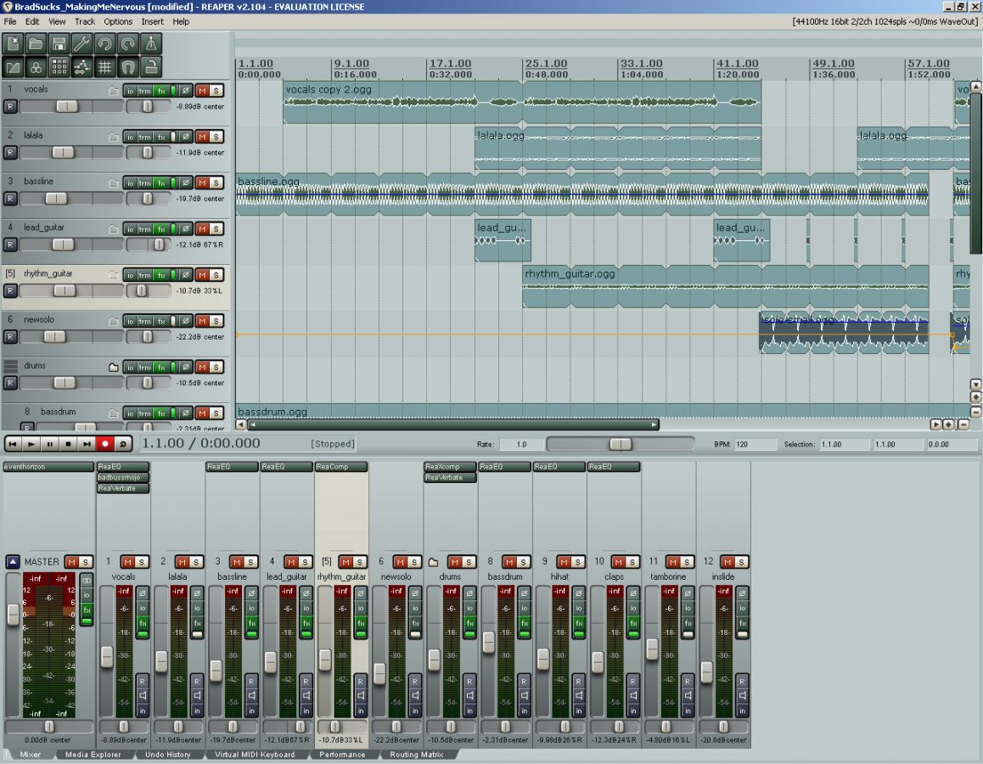Click the Undo arrow icon

[105, 44]
